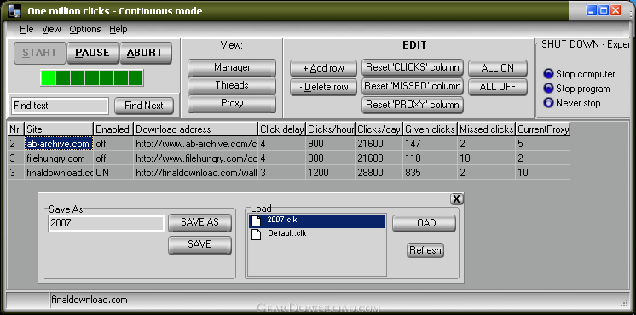Click the http://www.filehungry.com download address cell

point(195,157)
